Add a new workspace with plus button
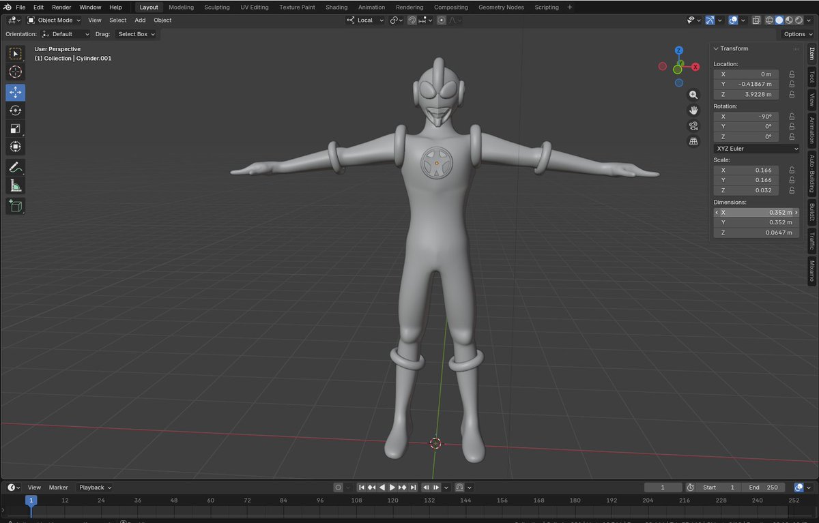 (570, 7)
